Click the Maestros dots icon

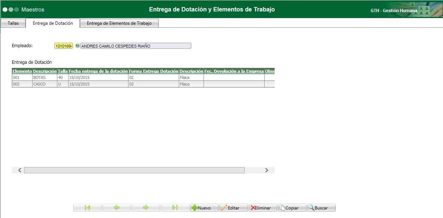11,10
